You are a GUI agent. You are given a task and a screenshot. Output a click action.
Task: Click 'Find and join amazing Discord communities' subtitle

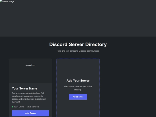click(x=78, y=51)
